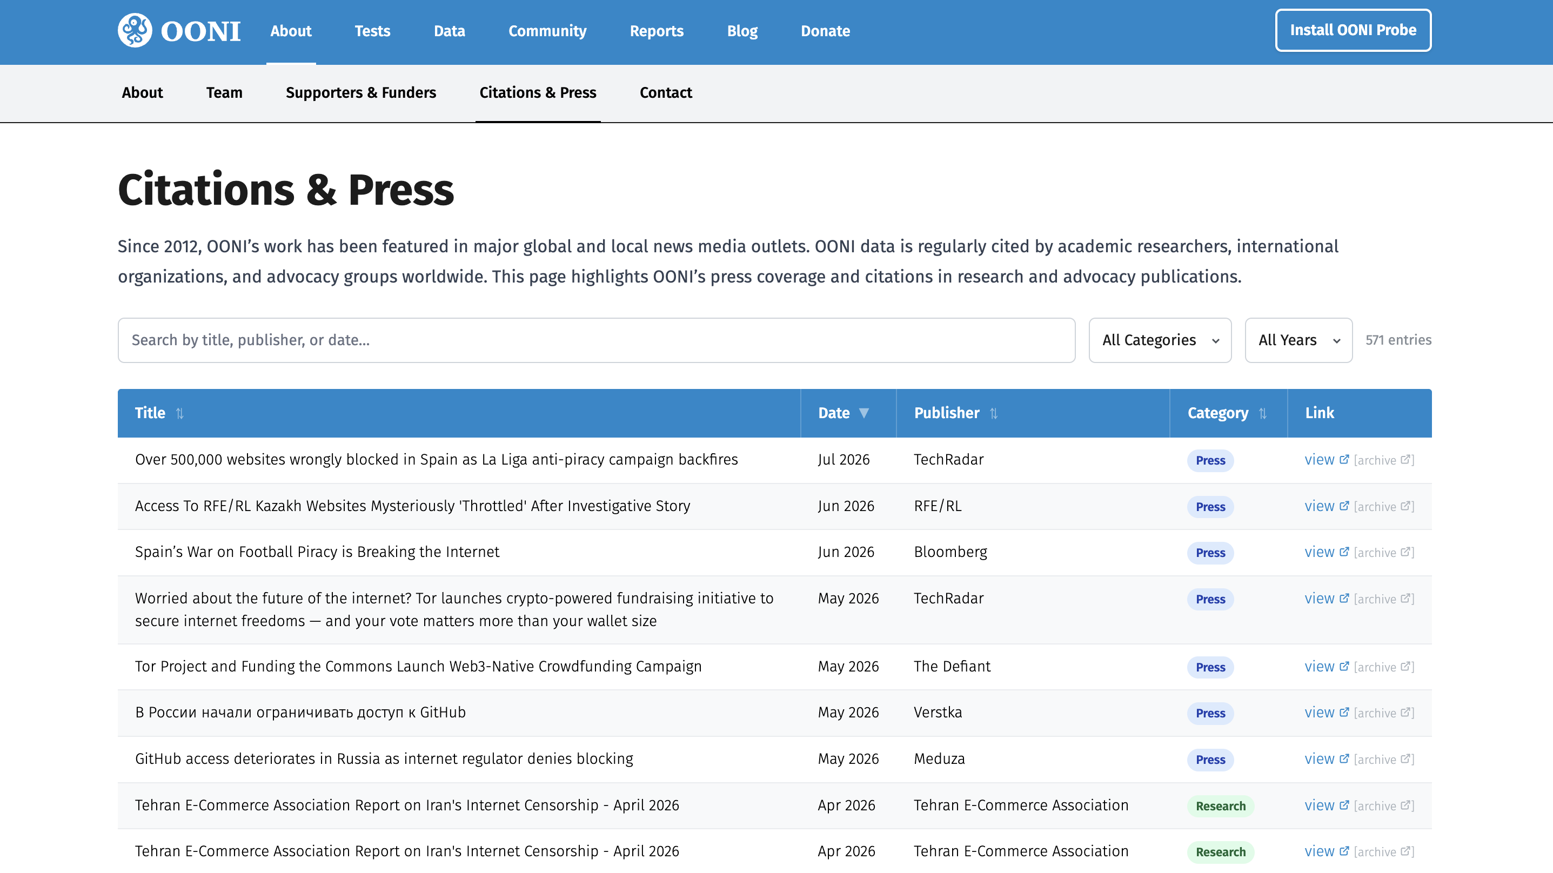
Task: Click the Category column header
Action: click(1228, 413)
